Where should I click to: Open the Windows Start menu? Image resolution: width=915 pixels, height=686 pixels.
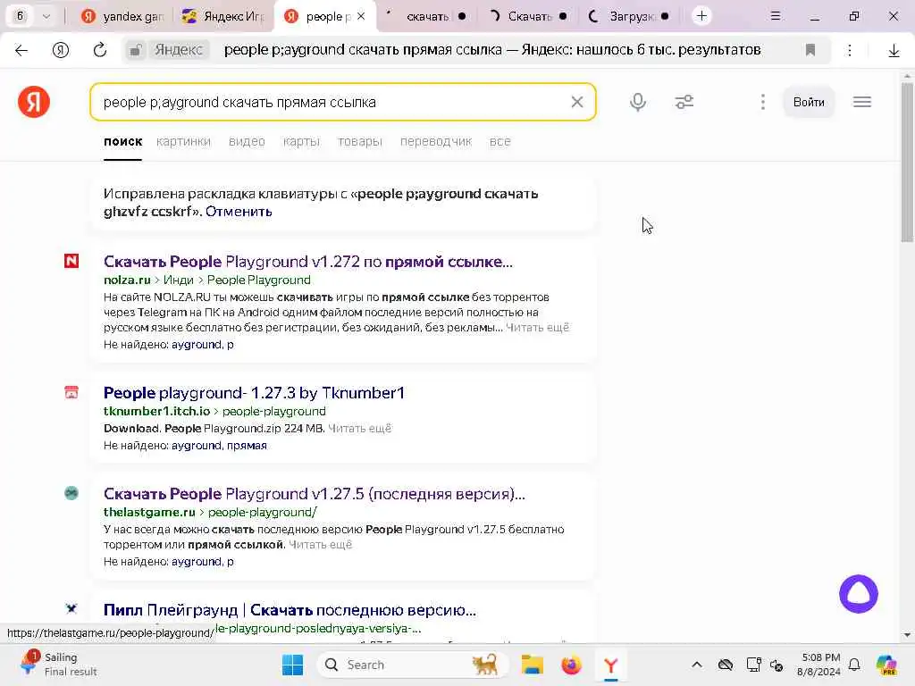coord(292,665)
